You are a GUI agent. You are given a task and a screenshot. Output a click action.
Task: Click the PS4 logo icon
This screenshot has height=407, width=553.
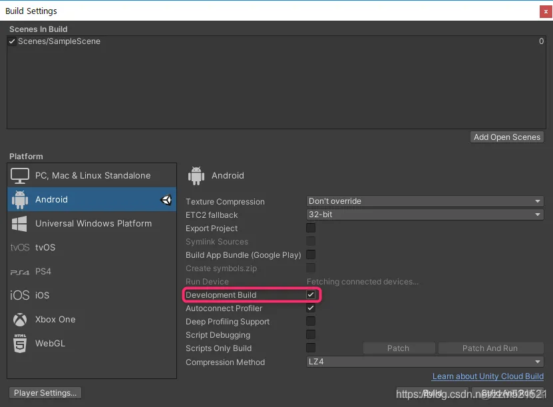20,272
